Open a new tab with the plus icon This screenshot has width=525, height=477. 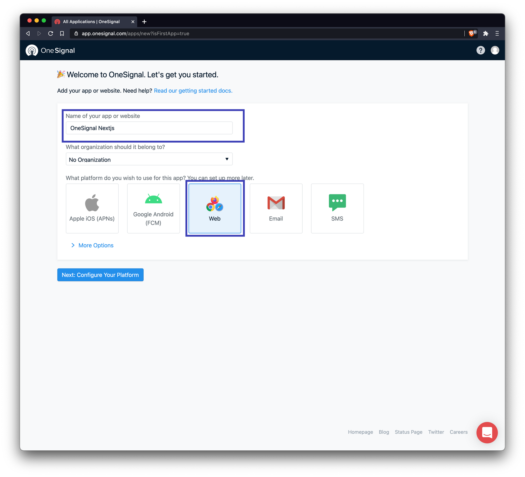tap(144, 22)
